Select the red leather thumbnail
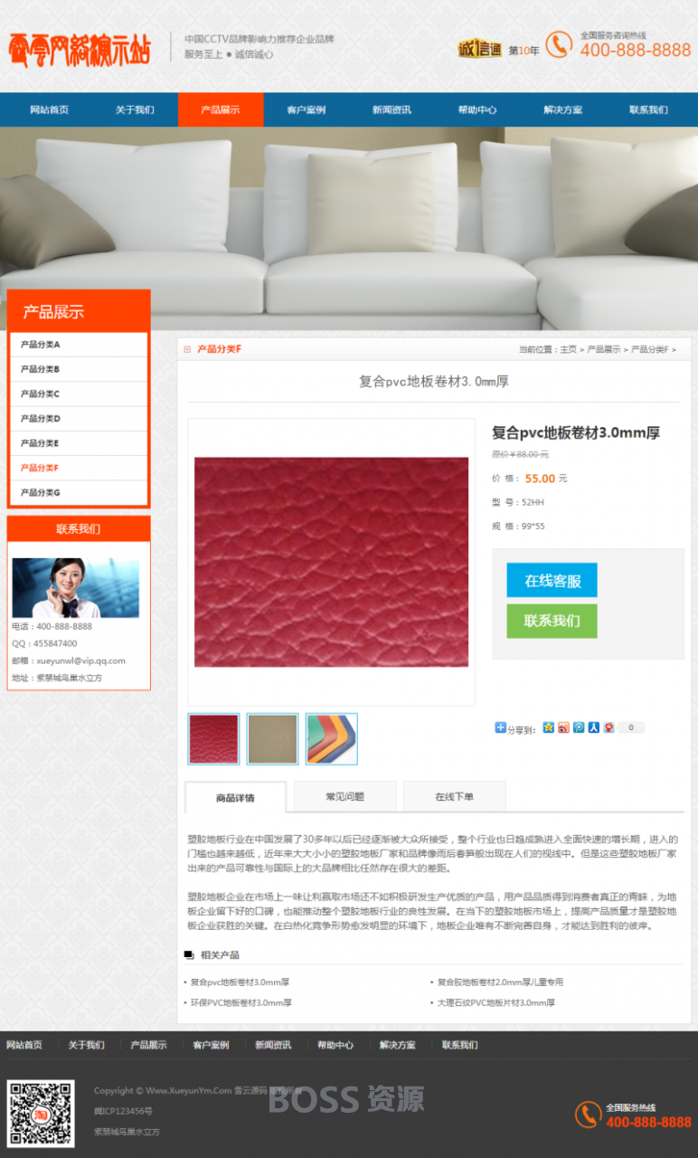 coord(214,739)
